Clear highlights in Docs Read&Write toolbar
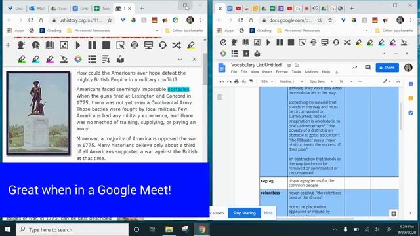 tap(404, 42)
